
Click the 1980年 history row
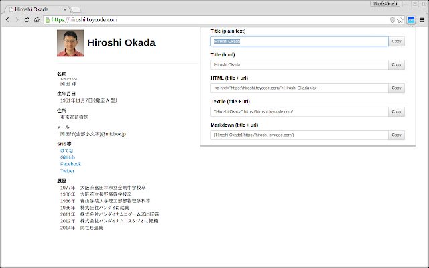click(x=96, y=194)
